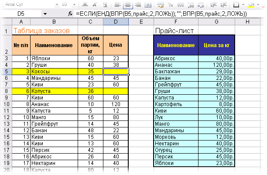Viewport: 267px width, 175px height.
Task: Select column F header
Action: 176,22
